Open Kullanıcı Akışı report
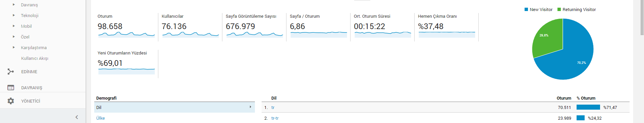The height and width of the screenshot is (123, 644). [35, 58]
